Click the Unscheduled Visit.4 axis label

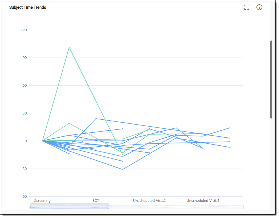pyautogui.click(x=203, y=201)
